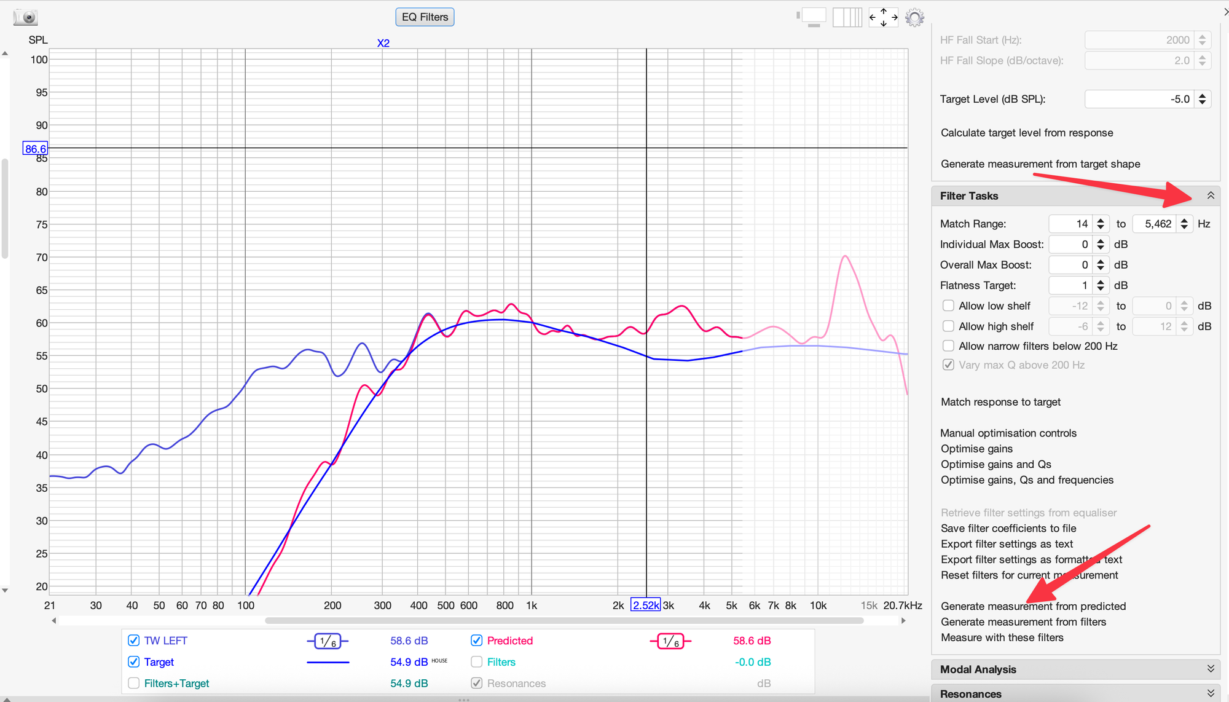Open graph controls gear icon
This screenshot has height=702, width=1229.
click(914, 17)
